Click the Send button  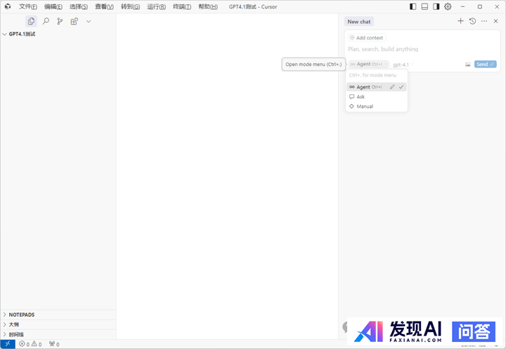(486, 64)
